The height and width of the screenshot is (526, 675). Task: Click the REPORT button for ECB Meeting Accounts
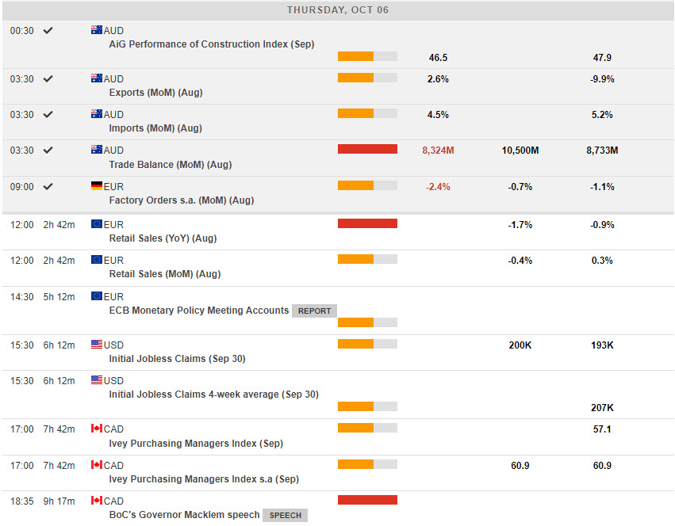pos(314,311)
